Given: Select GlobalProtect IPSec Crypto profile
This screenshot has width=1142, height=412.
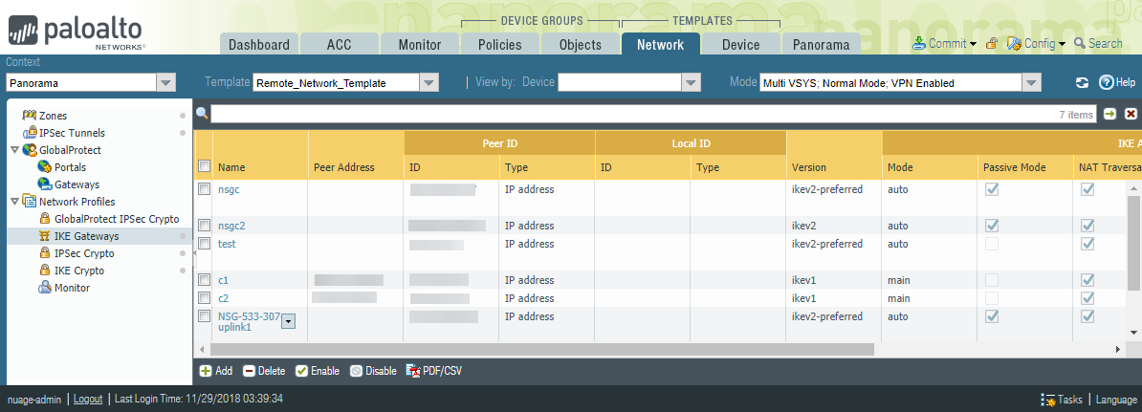Looking at the screenshot, I should tap(117, 219).
